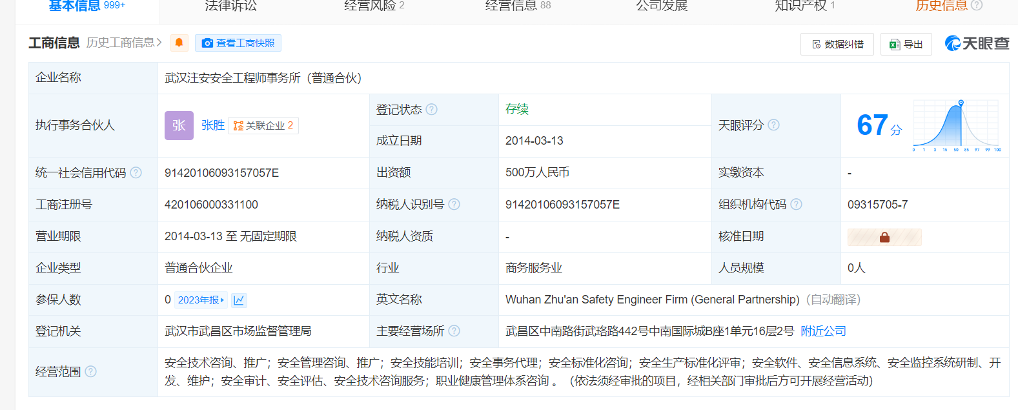This screenshot has height=410, width=1018.
Task: Click help icon next to 历史信息 tab
Action: click(x=977, y=5)
